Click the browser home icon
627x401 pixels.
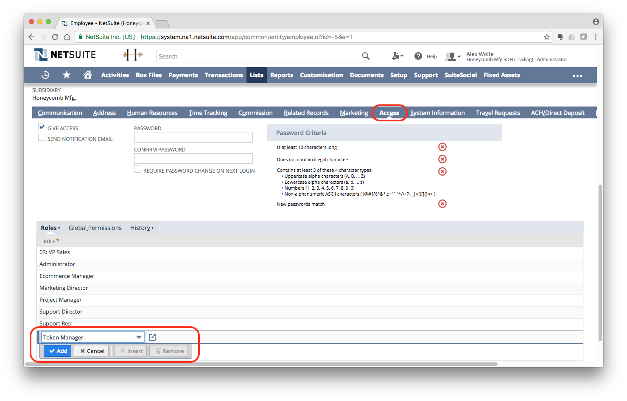pyautogui.click(x=67, y=37)
